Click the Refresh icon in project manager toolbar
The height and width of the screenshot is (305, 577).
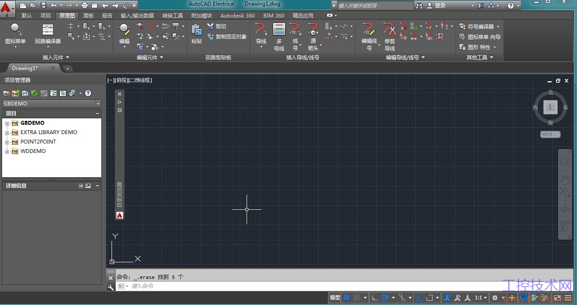(x=35, y=93)
